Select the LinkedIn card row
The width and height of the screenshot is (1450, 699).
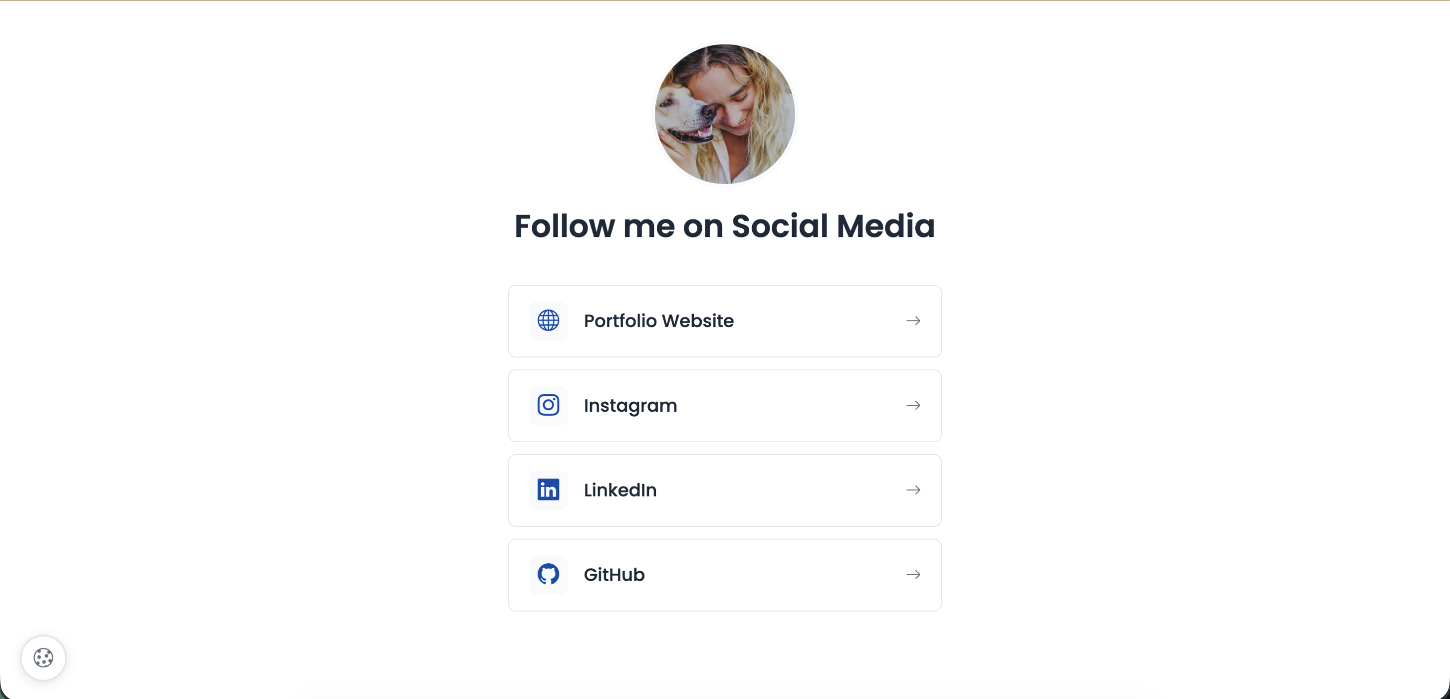click(725, 490)
